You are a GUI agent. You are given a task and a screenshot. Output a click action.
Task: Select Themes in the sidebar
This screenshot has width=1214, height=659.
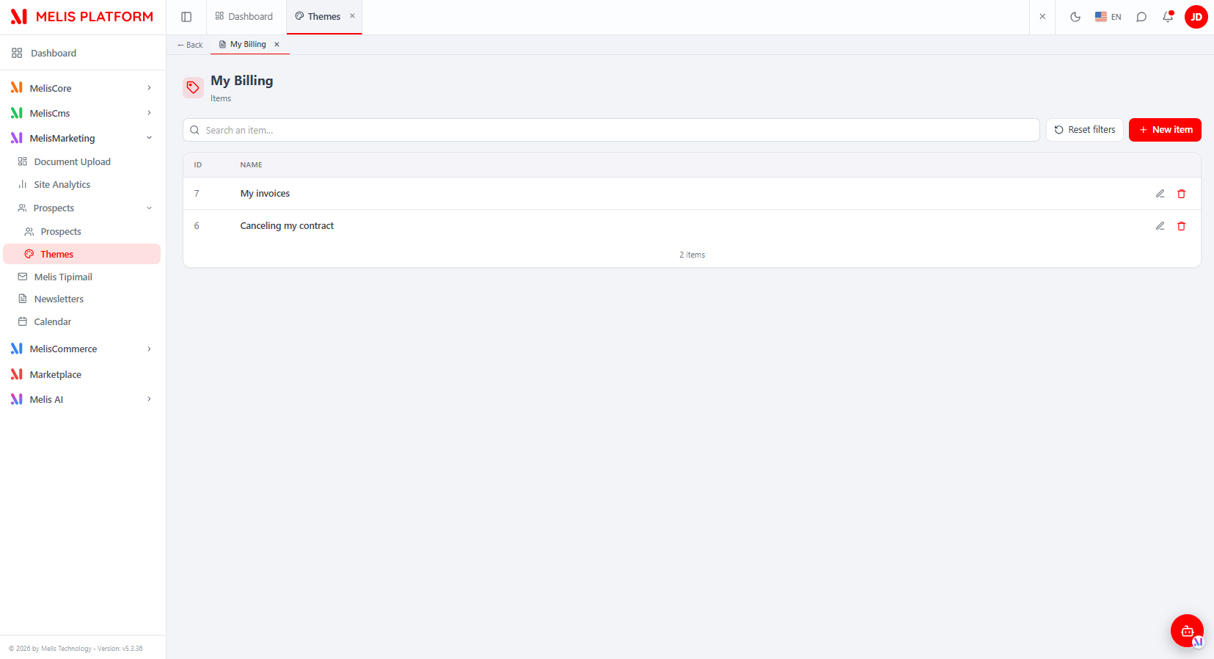tap(82, 254)
